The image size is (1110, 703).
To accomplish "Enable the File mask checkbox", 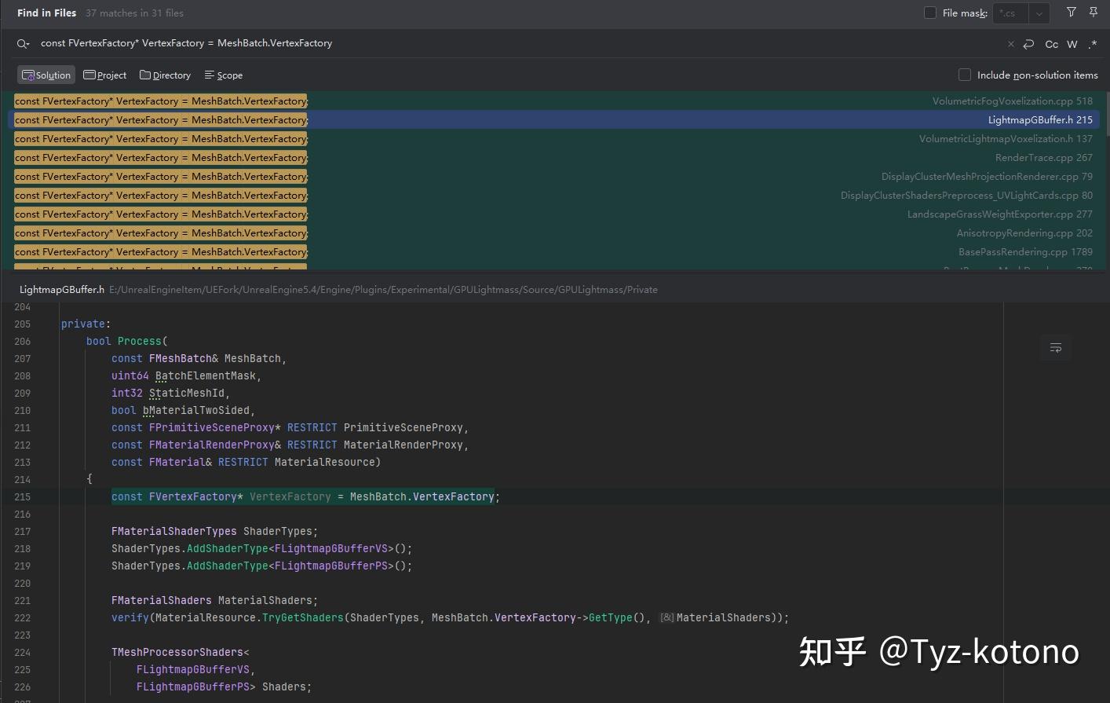I will coord(930,13).
